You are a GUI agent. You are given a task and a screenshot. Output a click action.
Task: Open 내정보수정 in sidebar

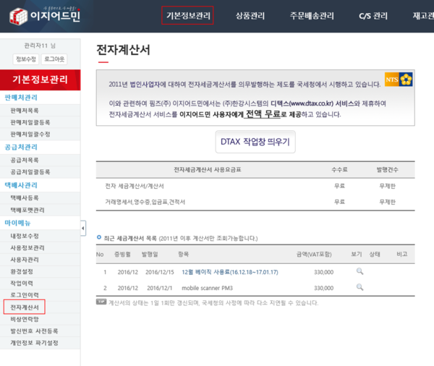(x=25, y=236)
